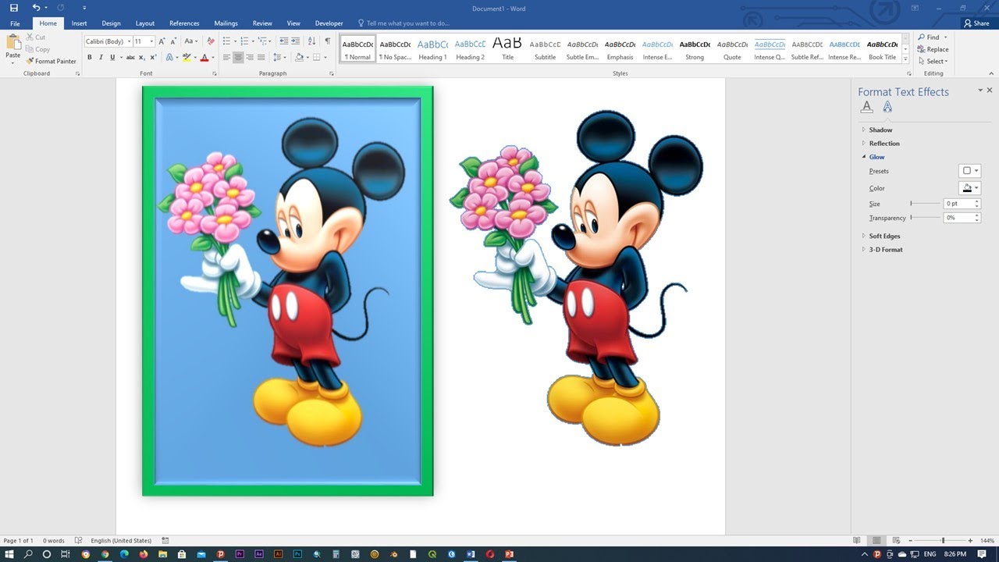Click the Undo arrow in quick access toolbar
The width and height of the screenshot is (999, 562).
[x=36, y=8]
